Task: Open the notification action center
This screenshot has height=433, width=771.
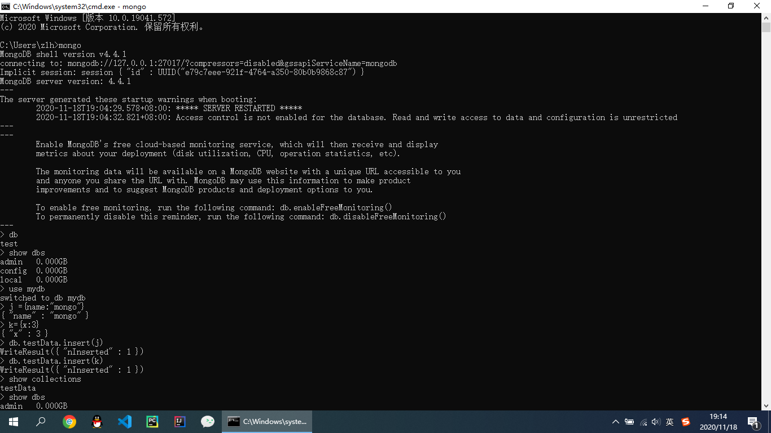Action: [754, 422]
